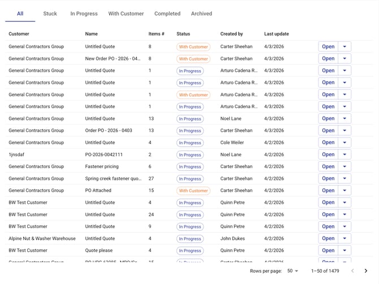Expand actions arrow for PO-2026-0042111
The image size is (379, 284).
tap(344, 154)
